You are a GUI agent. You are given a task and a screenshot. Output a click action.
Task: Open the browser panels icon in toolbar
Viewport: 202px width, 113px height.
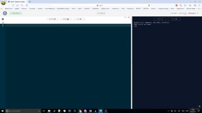click(195, 5)
